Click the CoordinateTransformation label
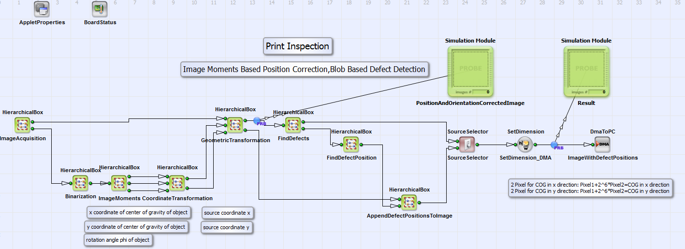This screenshot has height=249, width=685. (177, 198)
